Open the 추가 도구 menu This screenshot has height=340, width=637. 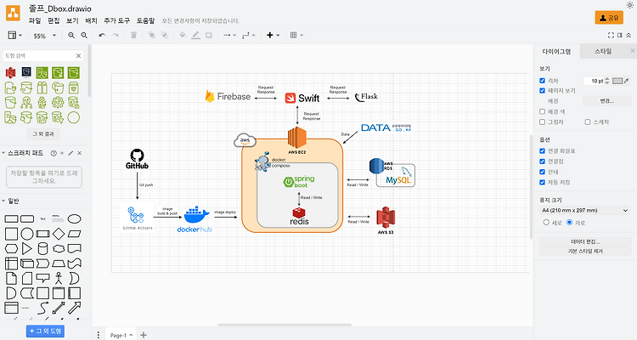(116, 20)
